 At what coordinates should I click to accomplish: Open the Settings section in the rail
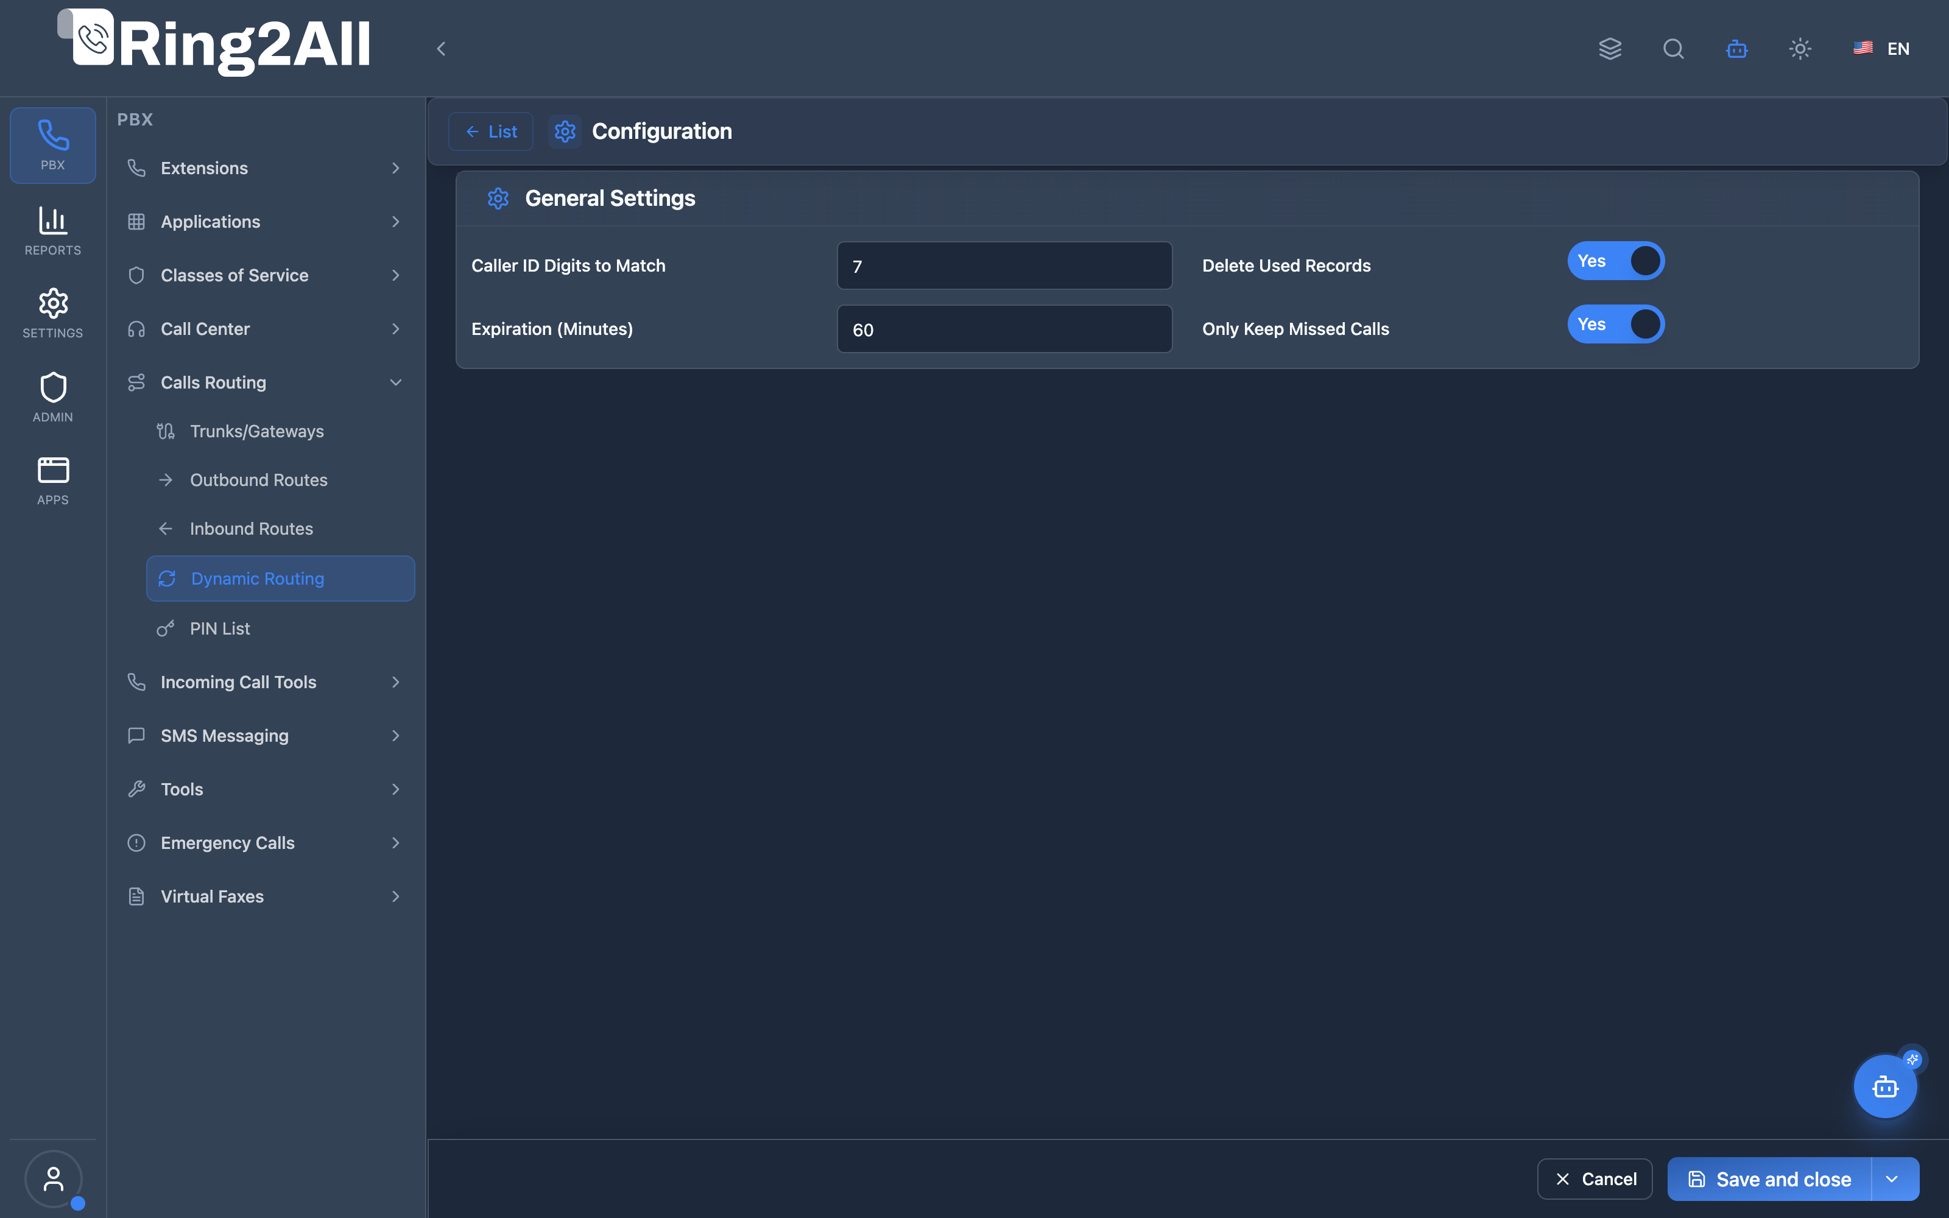tap(53, 314)
